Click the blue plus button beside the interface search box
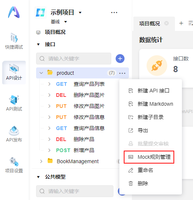This screenshot has width=193, height=200. click(120, 59)
